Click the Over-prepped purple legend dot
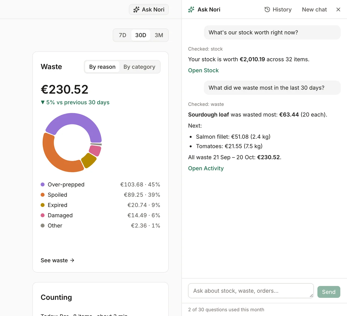 tap(43, 184)
